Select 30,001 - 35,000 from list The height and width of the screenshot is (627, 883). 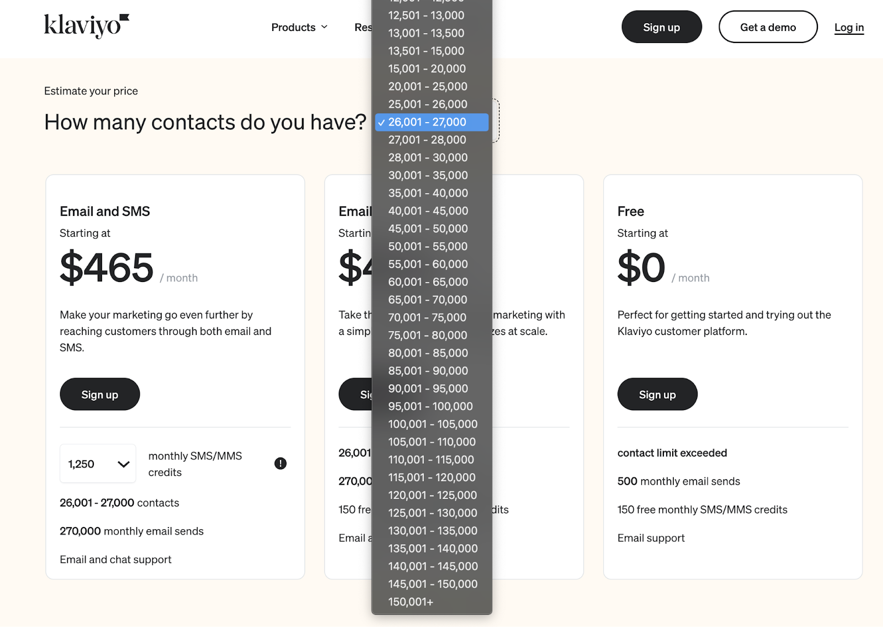432,175
